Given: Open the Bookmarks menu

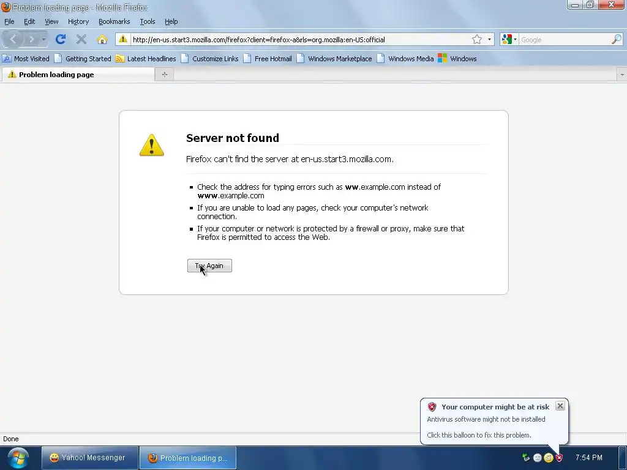Looking at the screenshot, I should tap(115, 21).
